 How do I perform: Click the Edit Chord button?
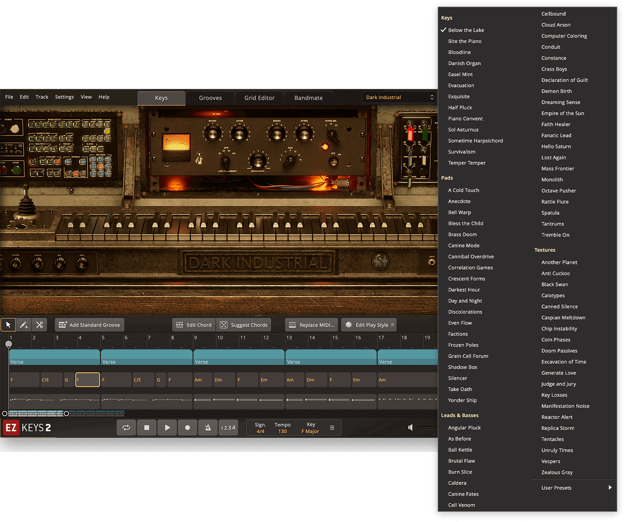pyautogui.click(x=194, y=325)
